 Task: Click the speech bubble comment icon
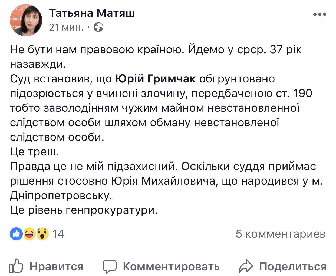(x=110, y=266)
